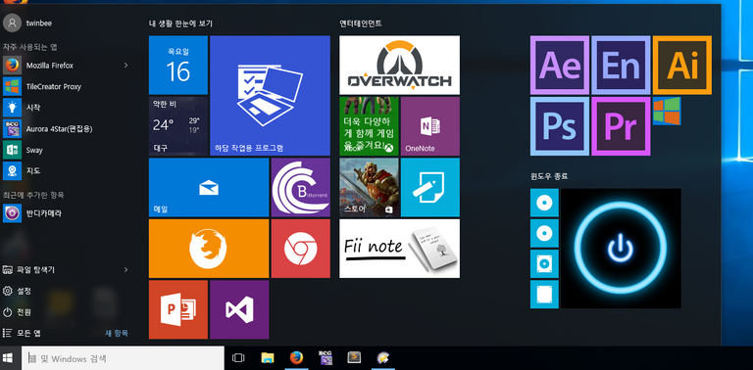Image resolution: width=753 pixels, height=370 pixels.
Task: Launch the OneNote tile
Action: 430,126
